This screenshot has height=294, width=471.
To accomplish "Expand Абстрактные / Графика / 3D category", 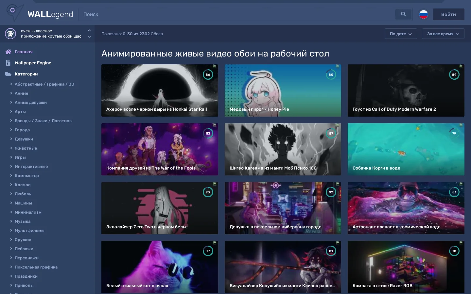I will pos(11,84).
